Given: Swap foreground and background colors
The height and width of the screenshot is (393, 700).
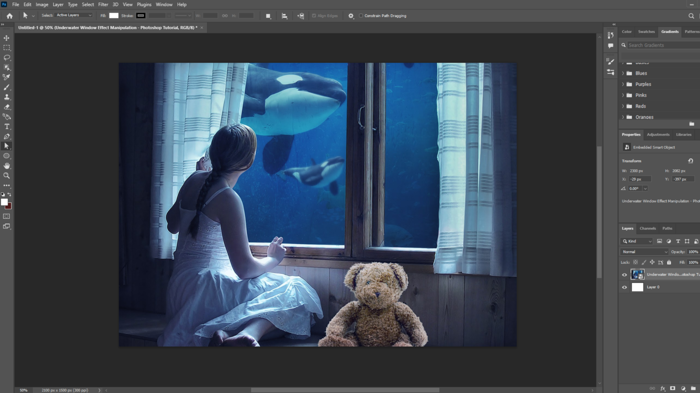Looking at the screenshot, I should pyautogui.click(x=9, y=194).
